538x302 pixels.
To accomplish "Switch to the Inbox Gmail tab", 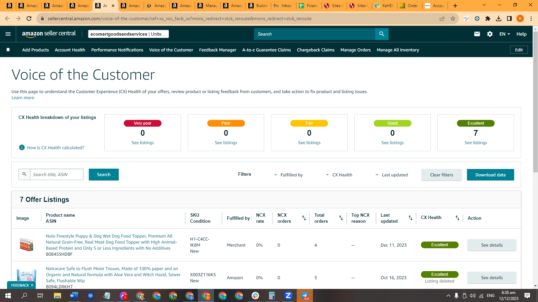I will point(283,6).
